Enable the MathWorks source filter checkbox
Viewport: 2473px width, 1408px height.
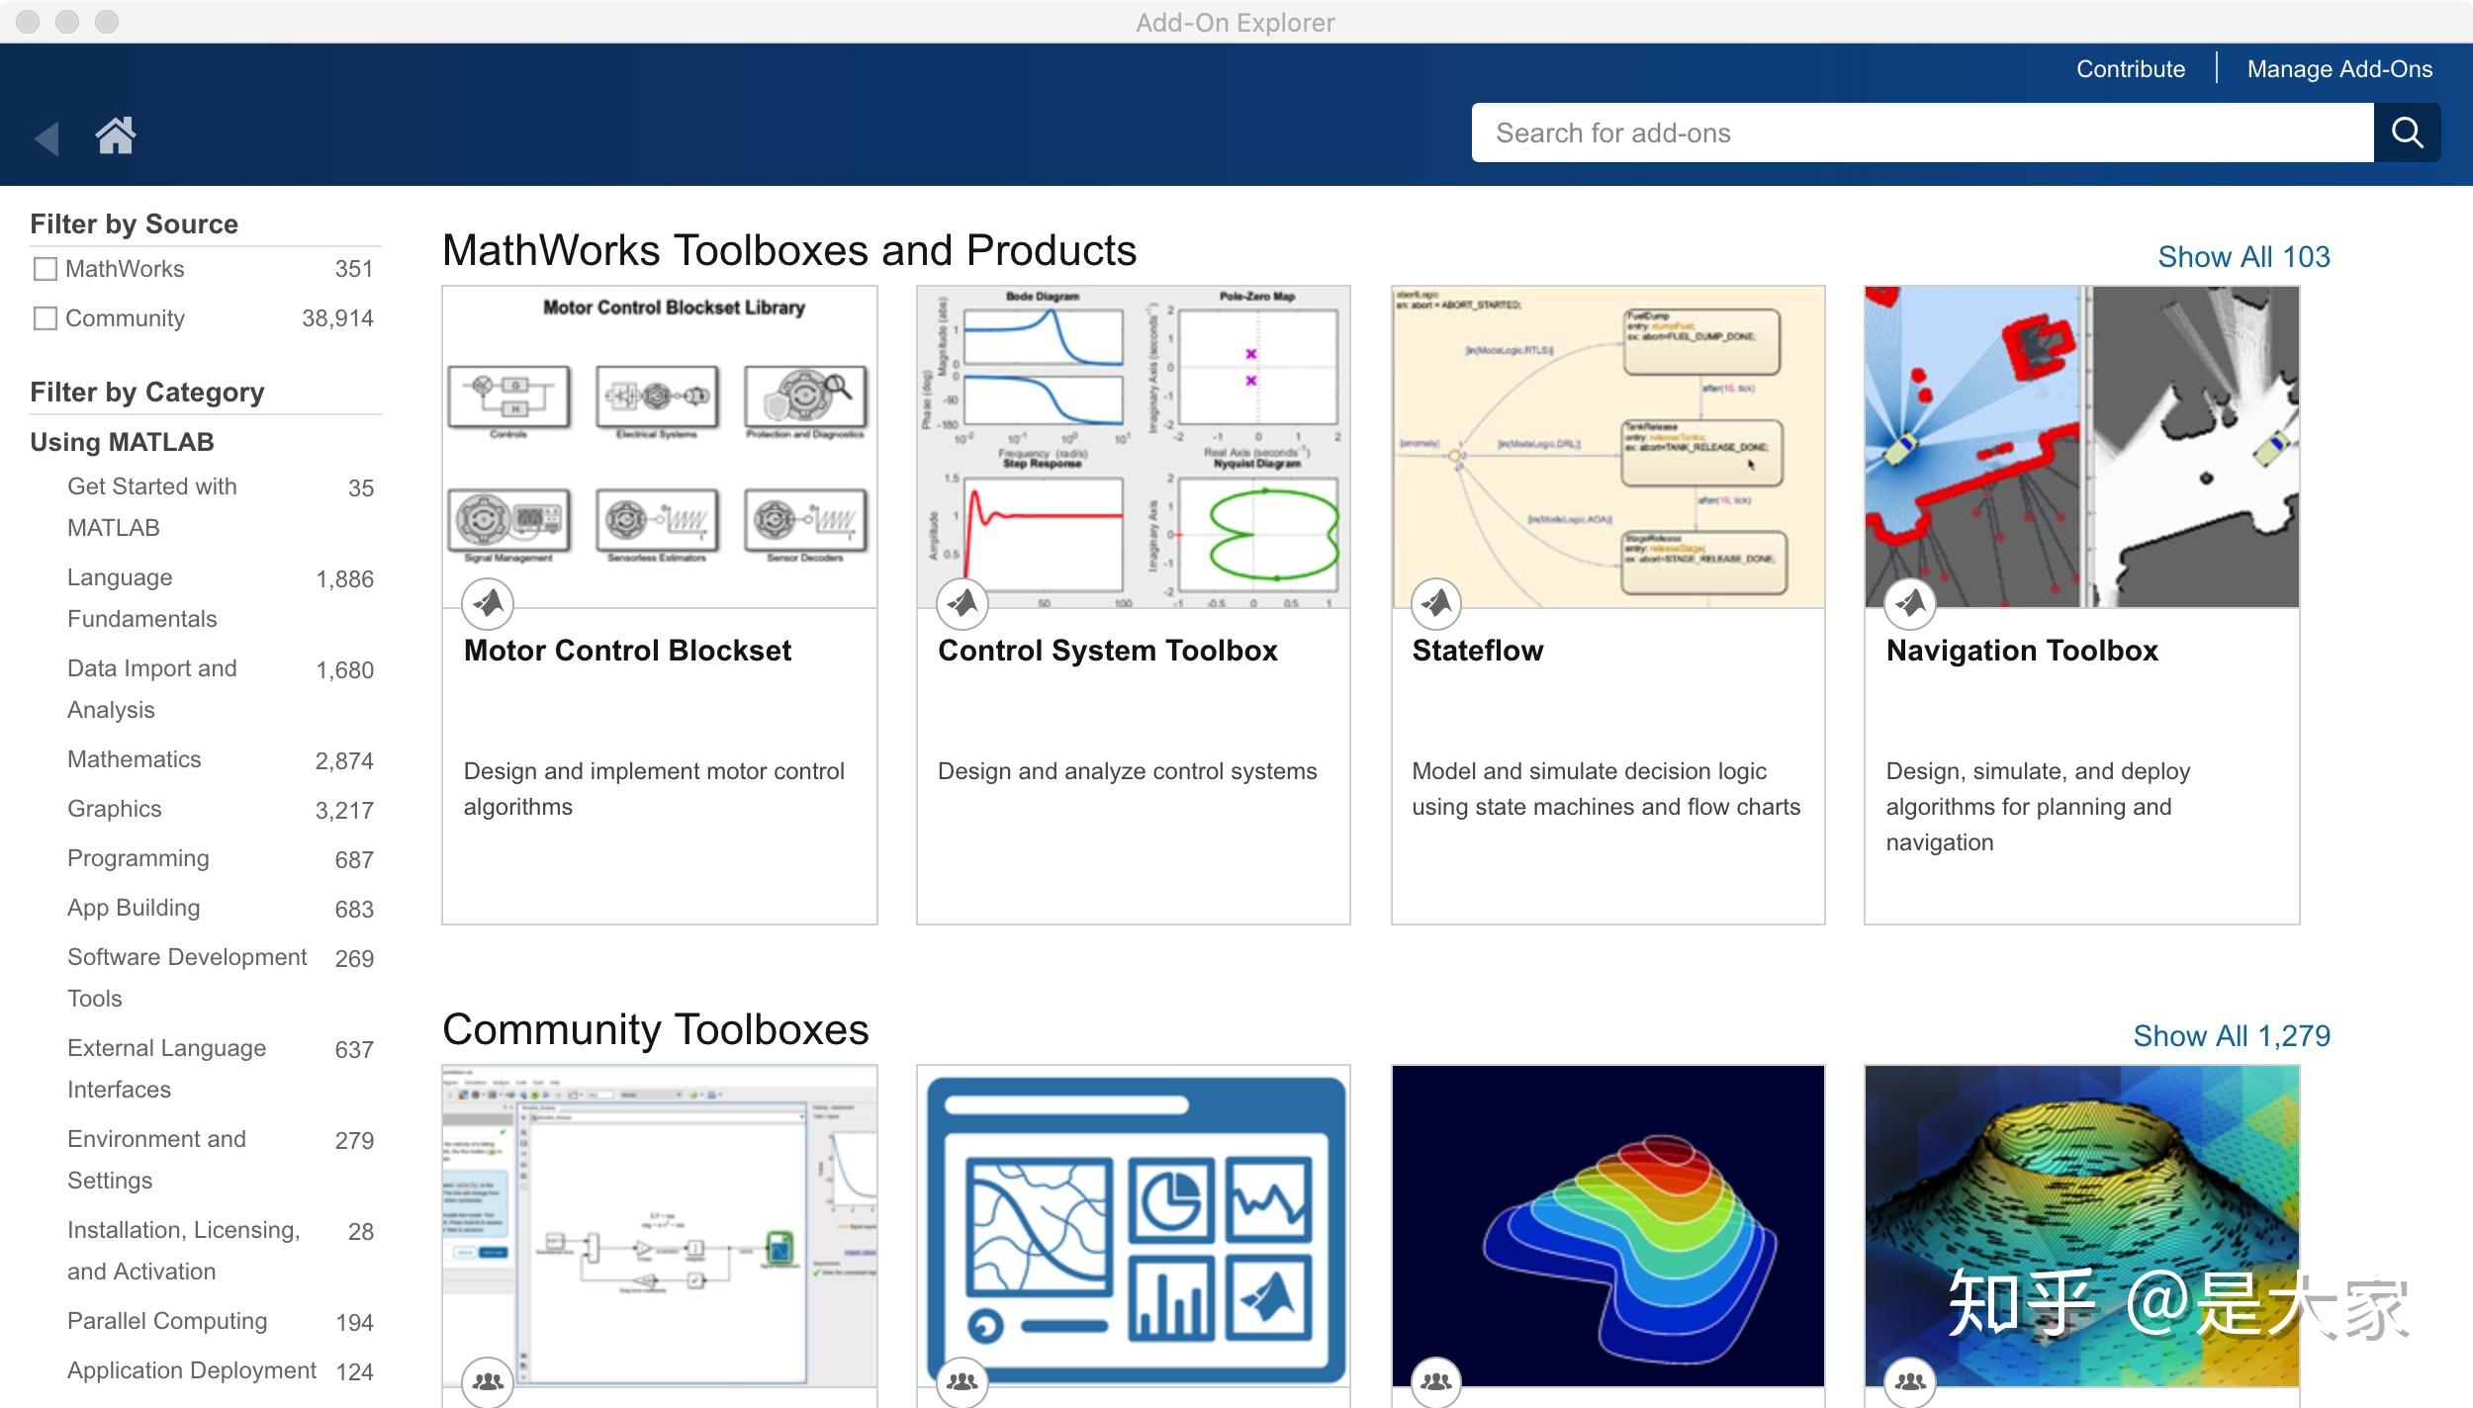pyautogui.click(x=46, y=269)
